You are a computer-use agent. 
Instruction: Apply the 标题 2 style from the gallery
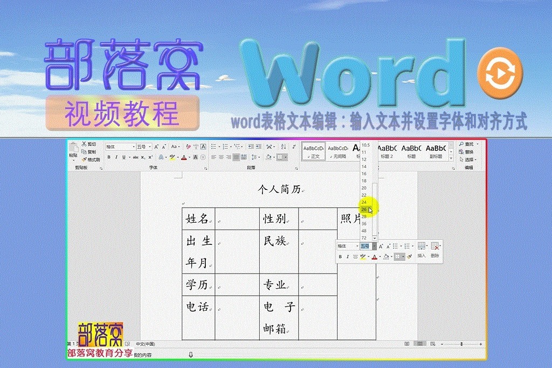tap(388, 151)
